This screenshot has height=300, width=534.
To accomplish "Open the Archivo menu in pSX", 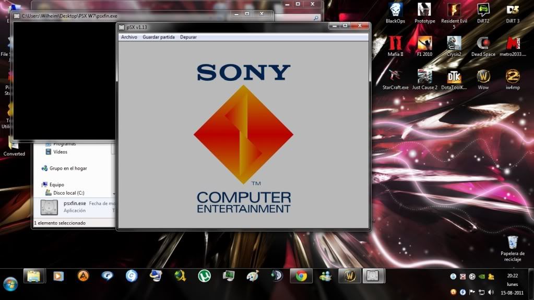I will (129, 37).
